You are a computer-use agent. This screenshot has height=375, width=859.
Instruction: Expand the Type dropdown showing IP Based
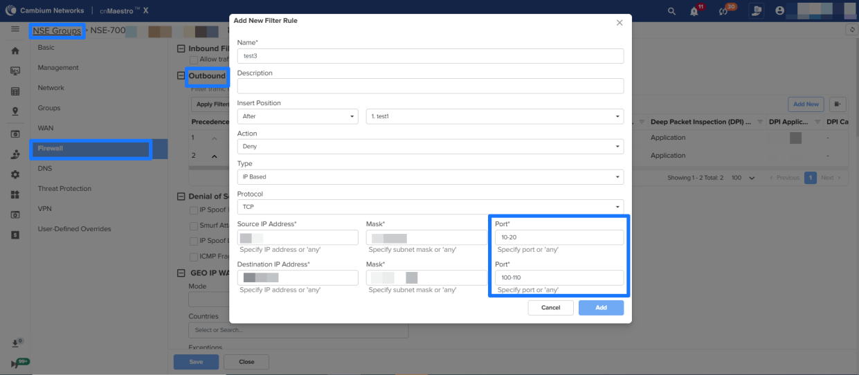pos(430,177)
